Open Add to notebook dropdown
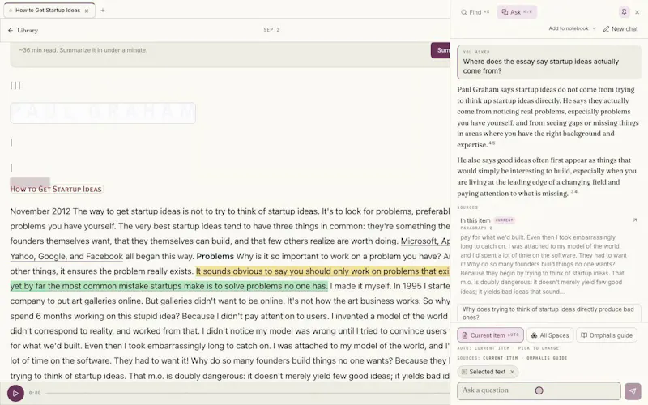Image resolution: width=648 pixels, height=405 pixels. tap(572, 28)
